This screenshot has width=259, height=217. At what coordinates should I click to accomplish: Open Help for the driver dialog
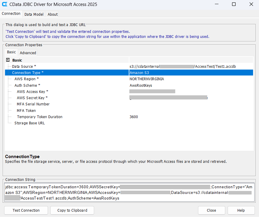[x=241, y=210]
